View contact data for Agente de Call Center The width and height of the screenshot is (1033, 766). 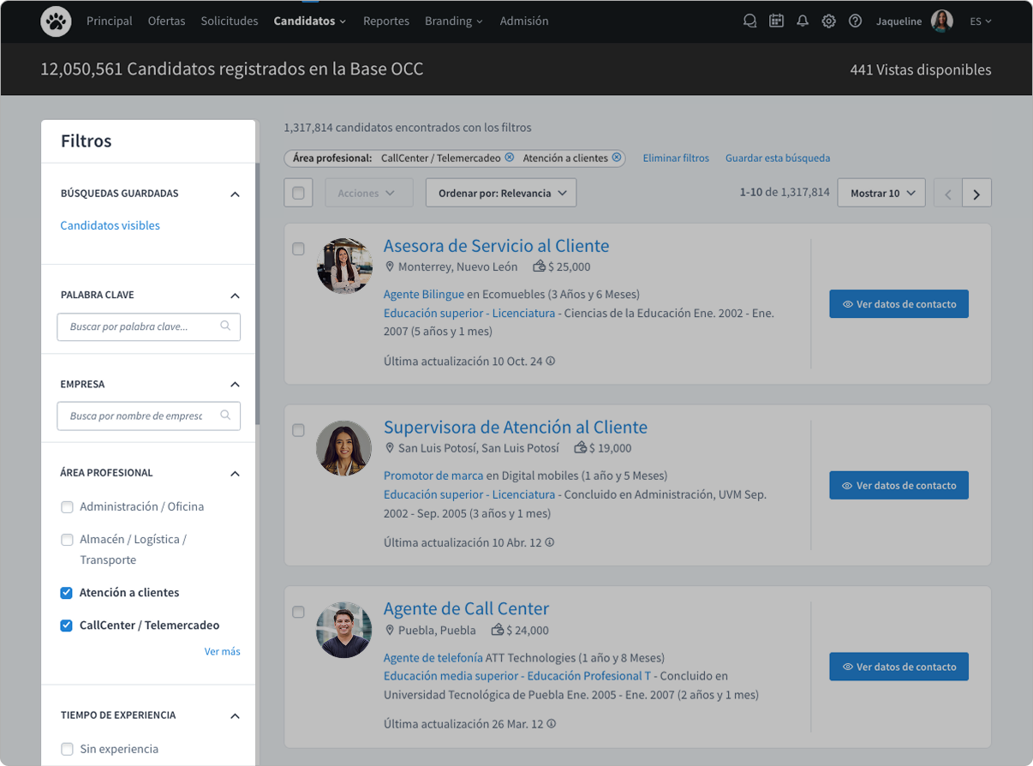pos(899,667)
